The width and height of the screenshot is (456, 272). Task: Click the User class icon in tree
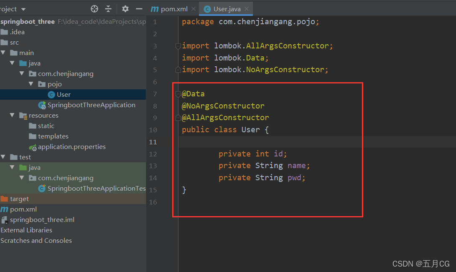pos(51,95)
